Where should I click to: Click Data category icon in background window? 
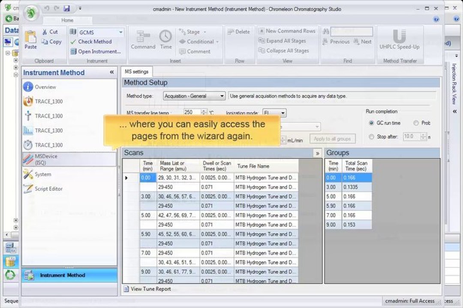(10, 261)
